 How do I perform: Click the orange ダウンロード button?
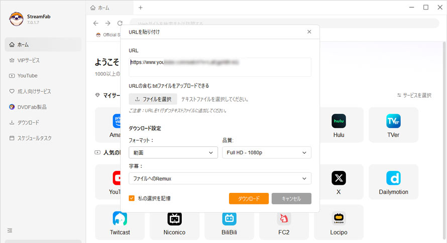pos(249,198)
